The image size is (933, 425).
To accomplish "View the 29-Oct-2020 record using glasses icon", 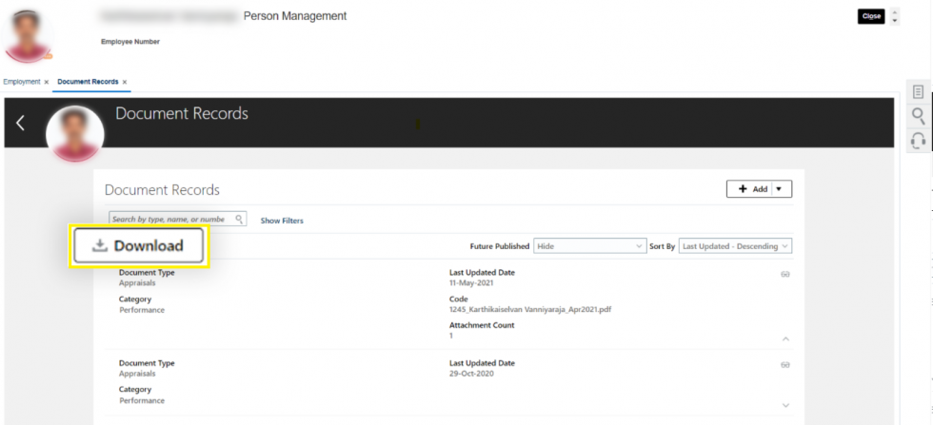I will [x=784, y=364].
